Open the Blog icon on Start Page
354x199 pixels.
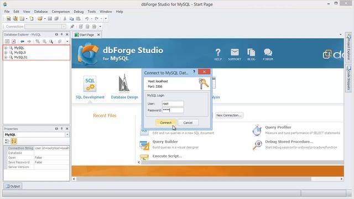point(251,54)
